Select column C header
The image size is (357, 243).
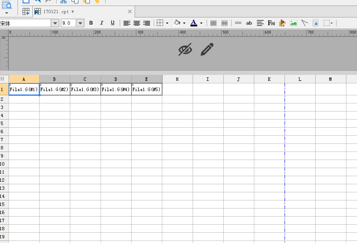(x=85, y=79)
